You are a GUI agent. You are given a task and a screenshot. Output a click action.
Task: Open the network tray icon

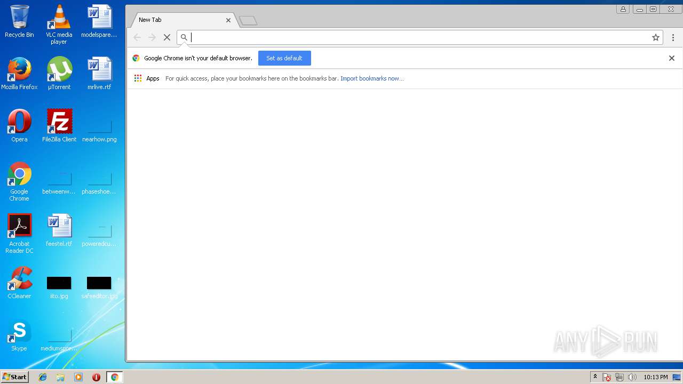(620, 377)
